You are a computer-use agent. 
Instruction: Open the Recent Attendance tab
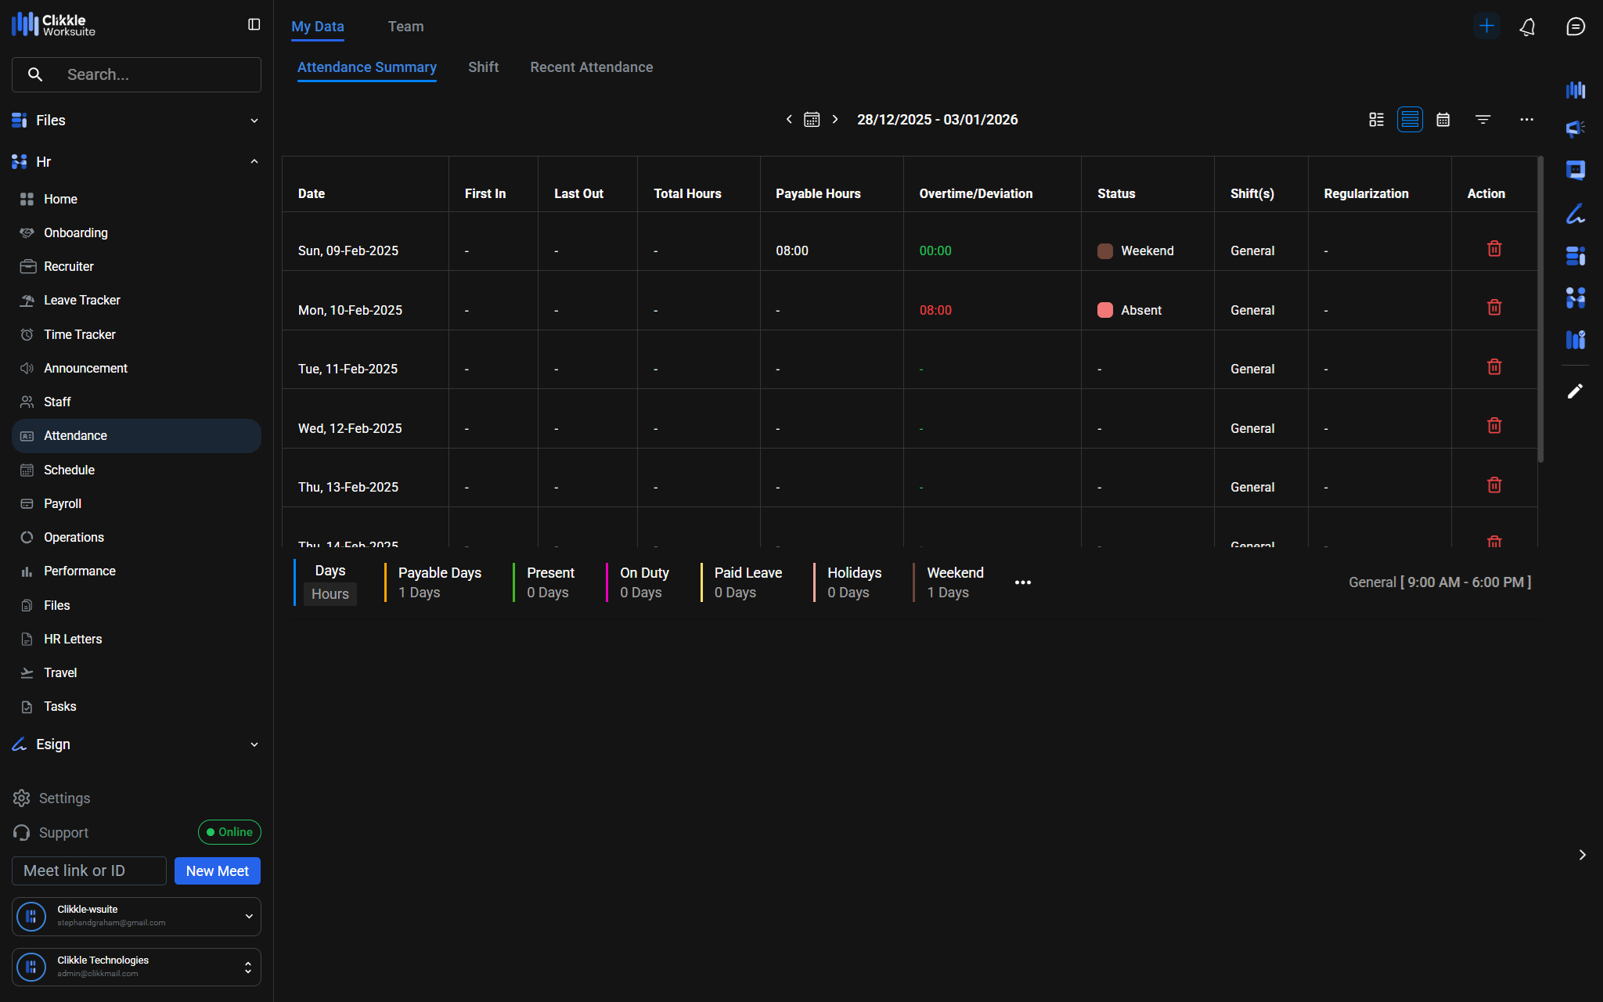click(591, 67)
